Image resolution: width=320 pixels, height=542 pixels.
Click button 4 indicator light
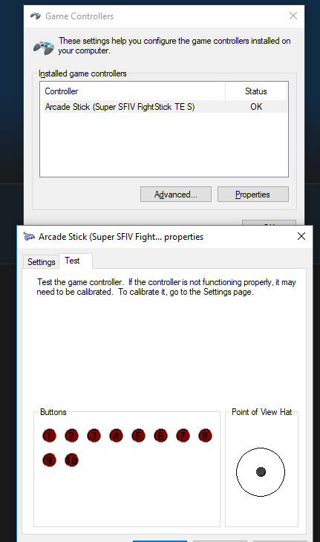coord(116,436)
